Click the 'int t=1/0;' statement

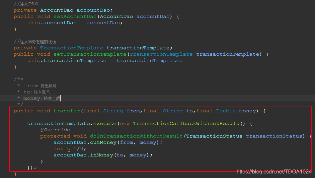click(70, 149)
